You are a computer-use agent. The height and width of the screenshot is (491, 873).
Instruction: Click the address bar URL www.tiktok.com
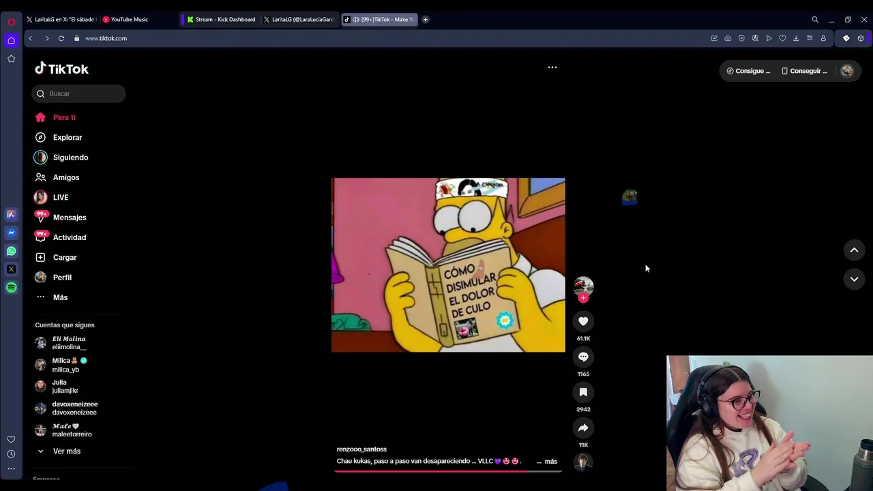(x=106, y=38)
